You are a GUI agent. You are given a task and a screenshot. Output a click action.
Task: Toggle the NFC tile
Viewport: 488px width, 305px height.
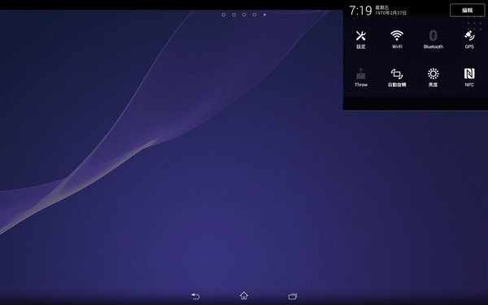[469, 77]
